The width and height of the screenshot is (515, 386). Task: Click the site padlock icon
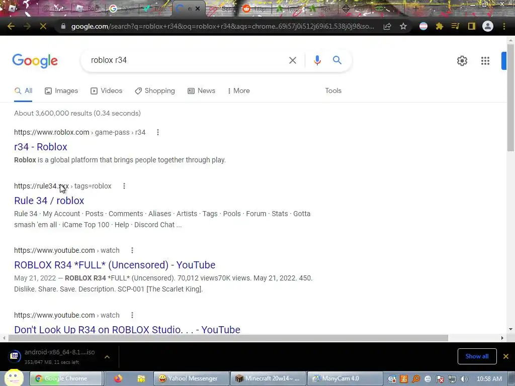[x=63, y=26]
